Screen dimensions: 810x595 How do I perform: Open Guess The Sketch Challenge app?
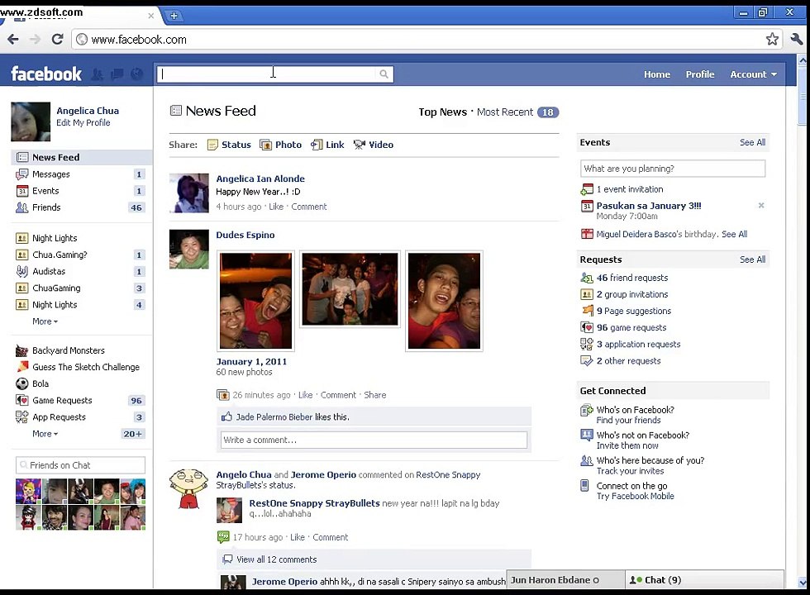86,367
